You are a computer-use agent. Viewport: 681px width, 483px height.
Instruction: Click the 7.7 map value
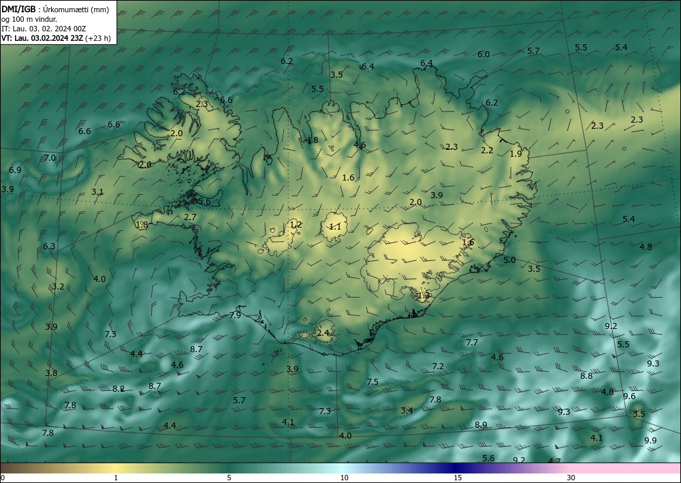coord(472,342)
